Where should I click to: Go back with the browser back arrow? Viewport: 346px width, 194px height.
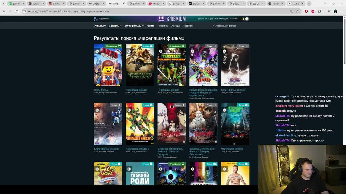[x=4, y=11]
